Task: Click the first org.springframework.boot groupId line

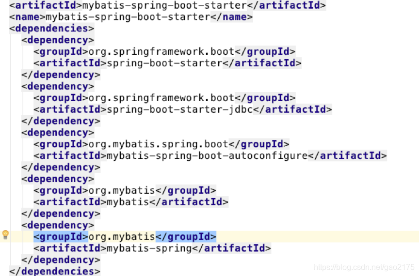Action: tap(164, 51)
